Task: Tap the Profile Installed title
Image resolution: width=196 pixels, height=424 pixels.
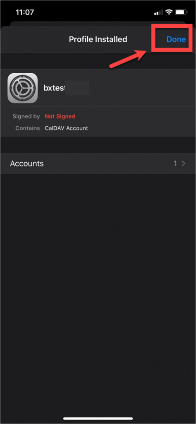Action: pos(98,39)
